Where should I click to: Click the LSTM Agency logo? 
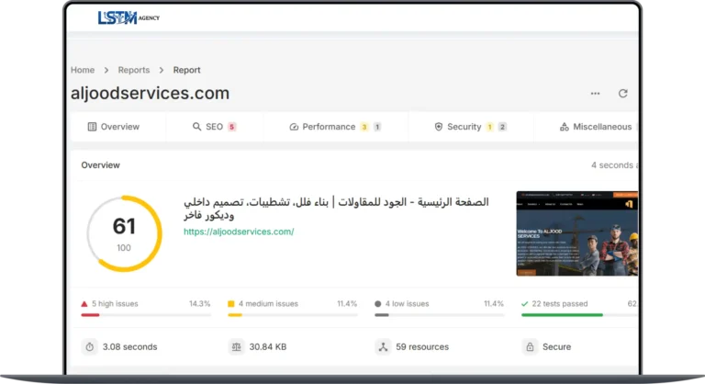(128, 17)
